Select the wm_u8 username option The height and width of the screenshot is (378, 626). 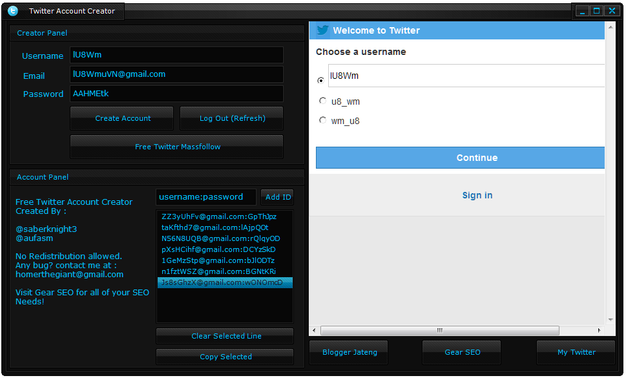click(322, 120)
